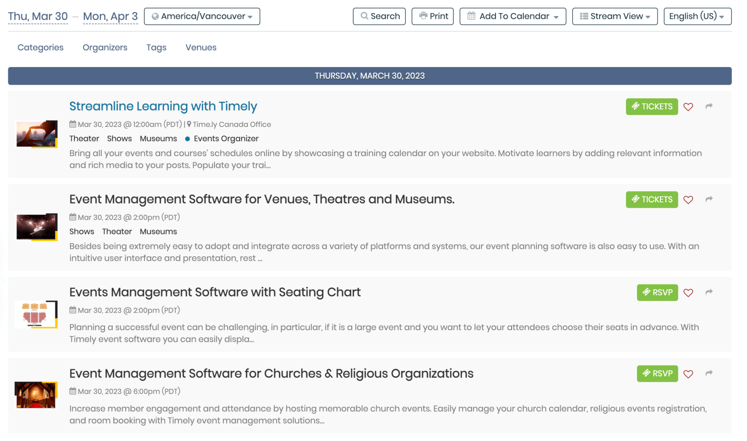Share the Venues, Theatres and Museums event
Screen dimensions: 747x441
click(709, 199)
